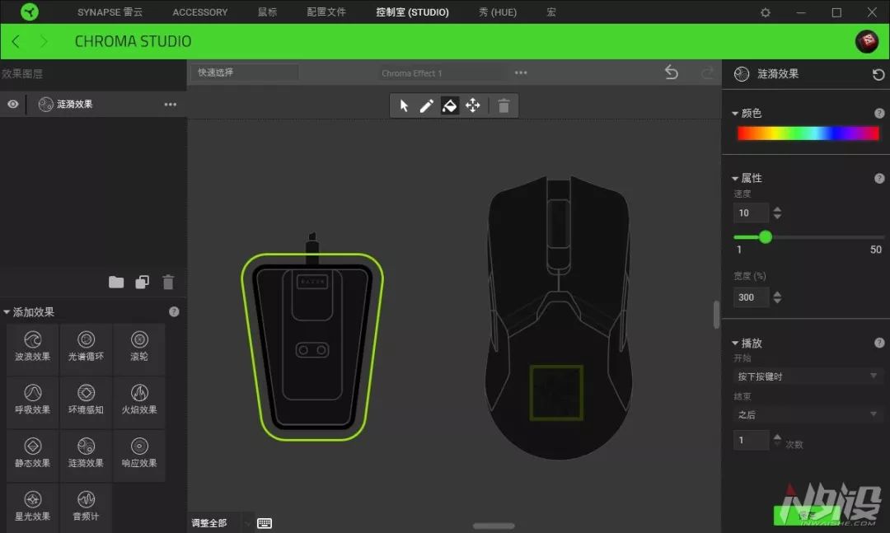Image resolution: width=890 pixels, height=533 pixels.
Task: Open the 配置文件 profiles tab
Action: click(326, 12)
